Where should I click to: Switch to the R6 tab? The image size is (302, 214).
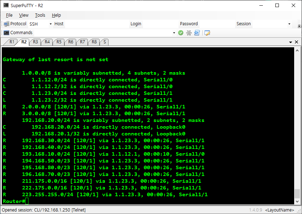[x=71, y=42]
